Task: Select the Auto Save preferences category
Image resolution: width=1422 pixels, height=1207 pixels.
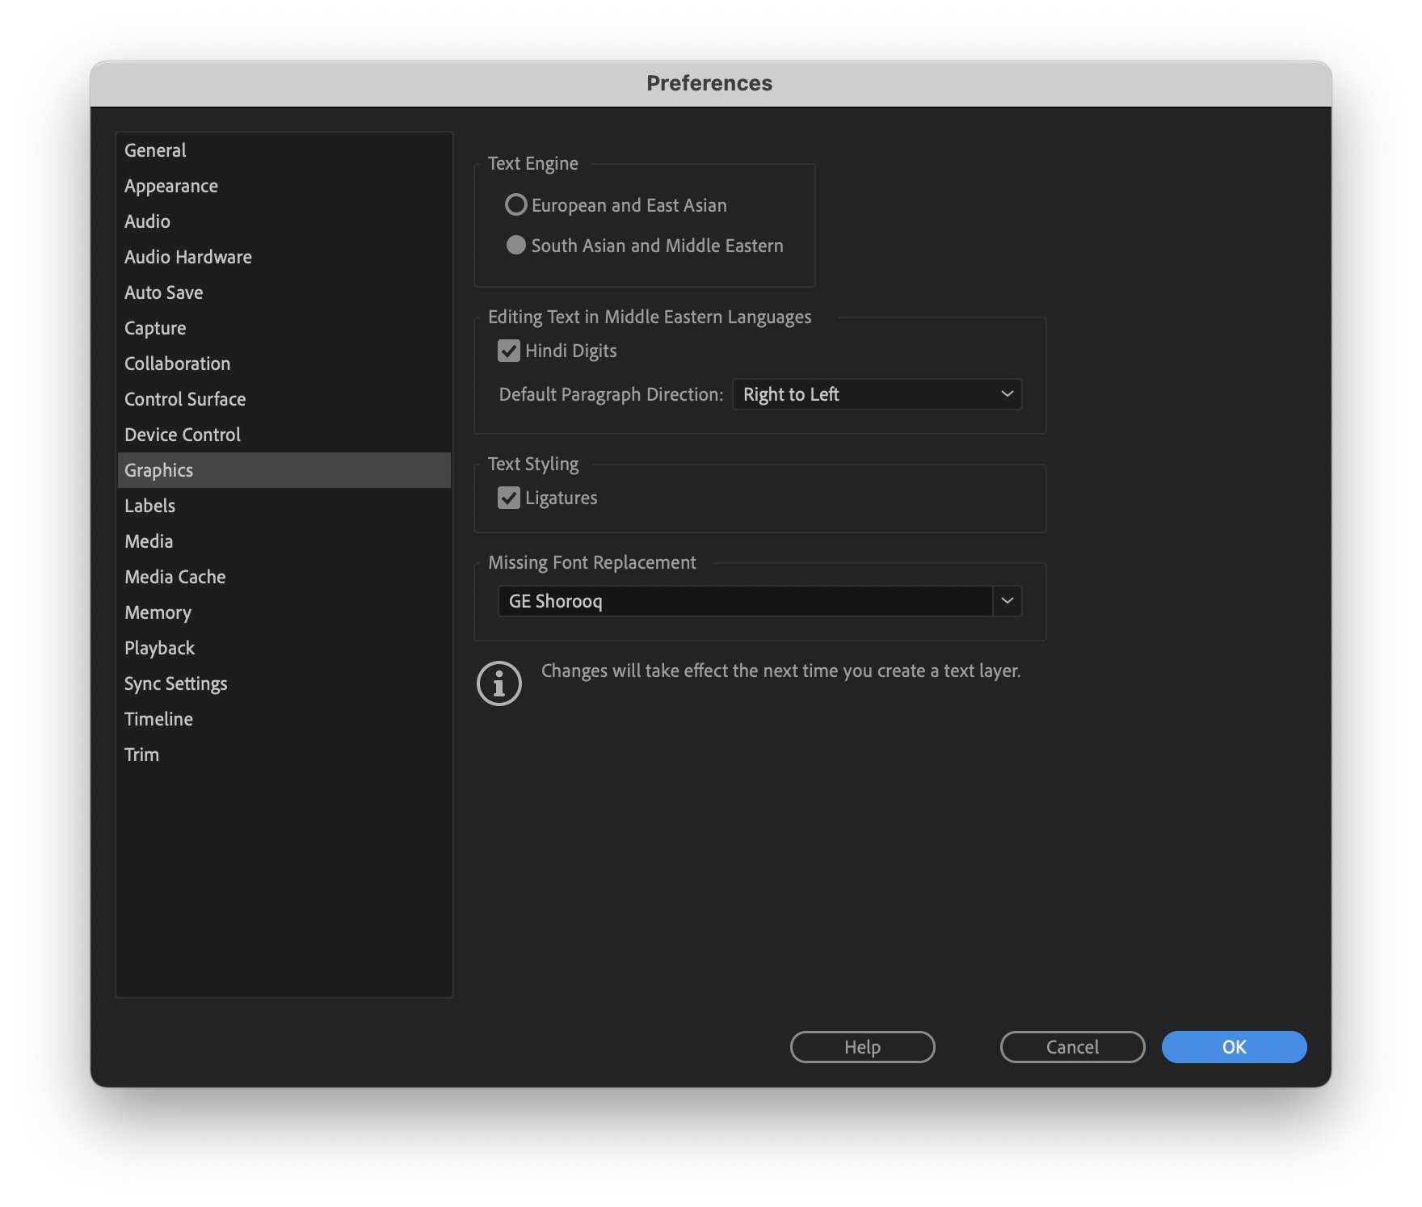Action: pyautogui.click(x=163, y=292)
